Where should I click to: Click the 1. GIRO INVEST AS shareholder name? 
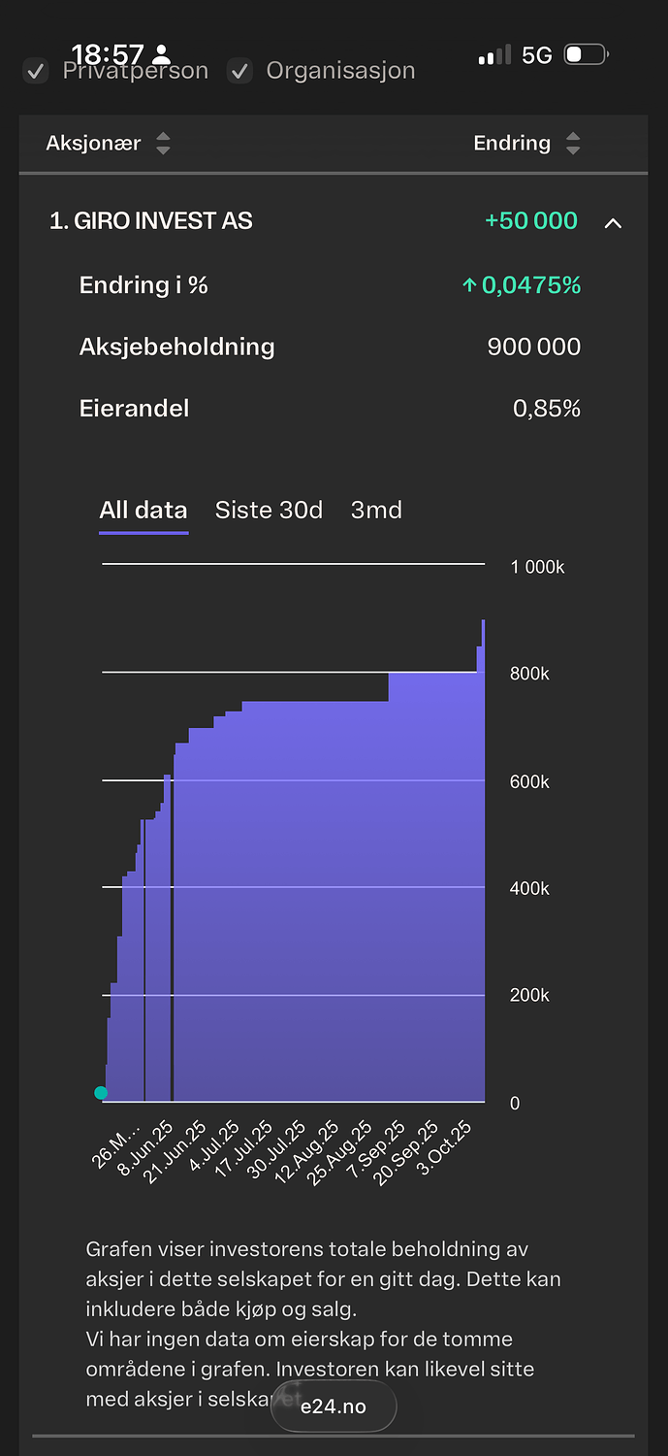pos(150,221)
